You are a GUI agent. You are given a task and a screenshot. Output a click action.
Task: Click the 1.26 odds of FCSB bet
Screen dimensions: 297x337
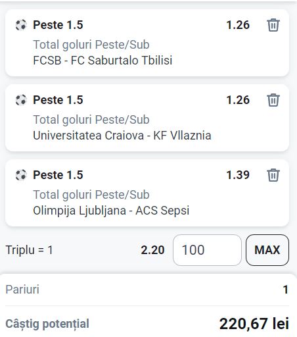click(238, 25)
